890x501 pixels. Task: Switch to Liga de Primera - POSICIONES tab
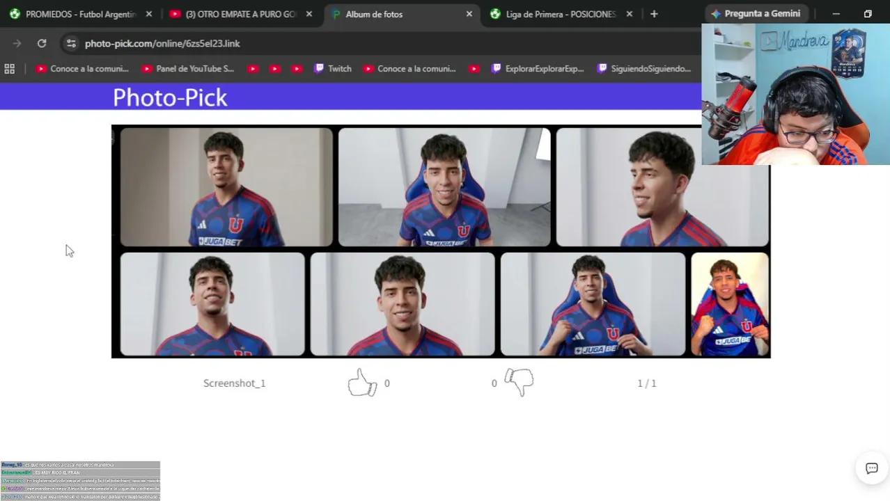coord(561,14)
